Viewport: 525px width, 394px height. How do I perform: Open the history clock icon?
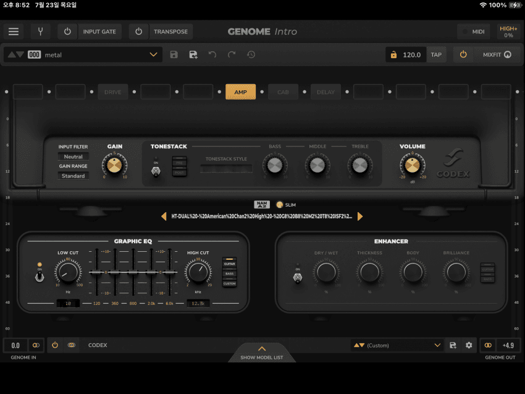[251, 54]
